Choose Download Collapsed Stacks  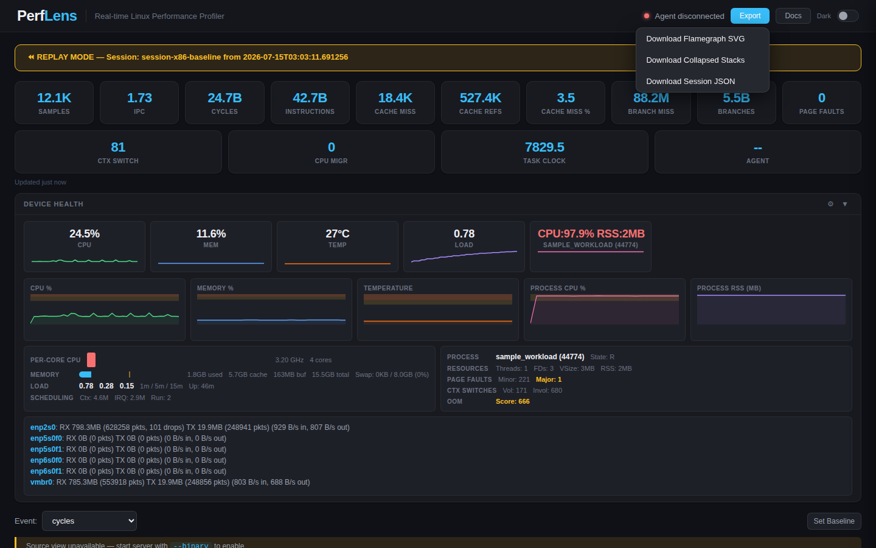click(703, 60)
